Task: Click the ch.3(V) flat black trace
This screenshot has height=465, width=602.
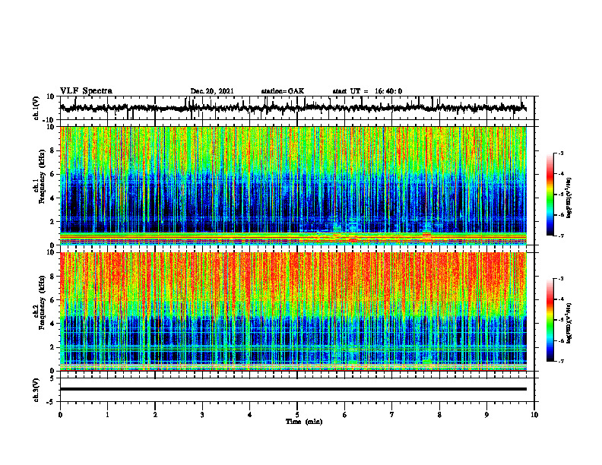Action: point(293,389)
